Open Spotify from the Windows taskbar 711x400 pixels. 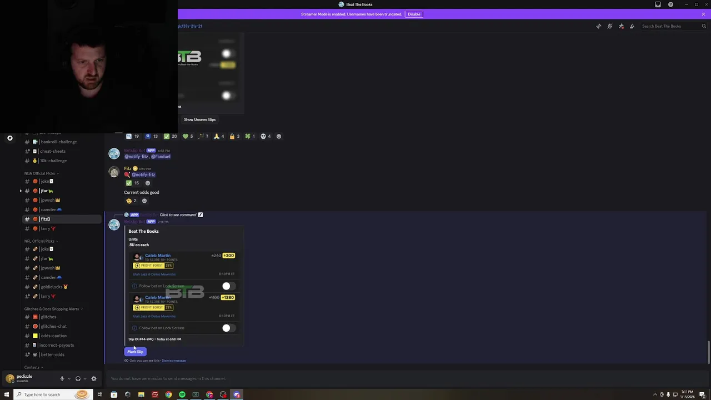coord(182,394)
